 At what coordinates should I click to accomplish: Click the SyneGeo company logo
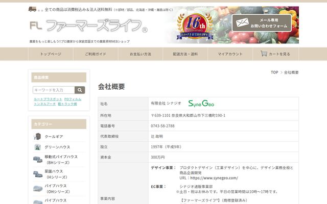pos(201,103)
